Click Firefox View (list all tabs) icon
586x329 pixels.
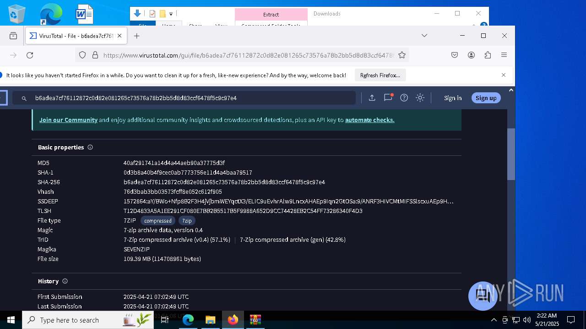click(13, 36)
